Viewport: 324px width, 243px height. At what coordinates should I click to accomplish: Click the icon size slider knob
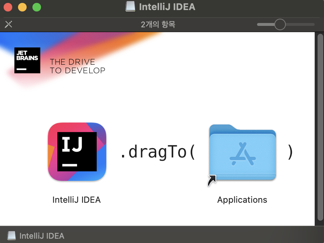[280, 24]
